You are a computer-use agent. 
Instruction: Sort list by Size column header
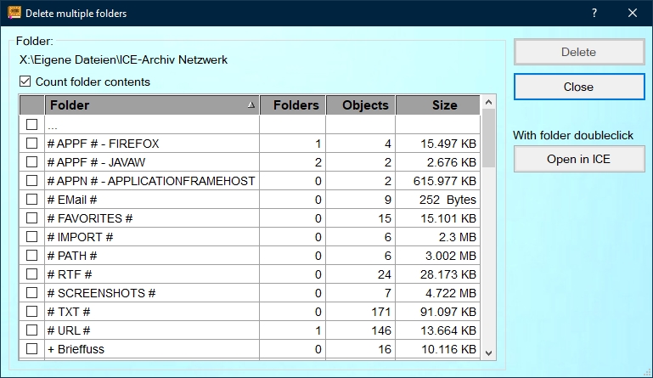coord(444,105)
